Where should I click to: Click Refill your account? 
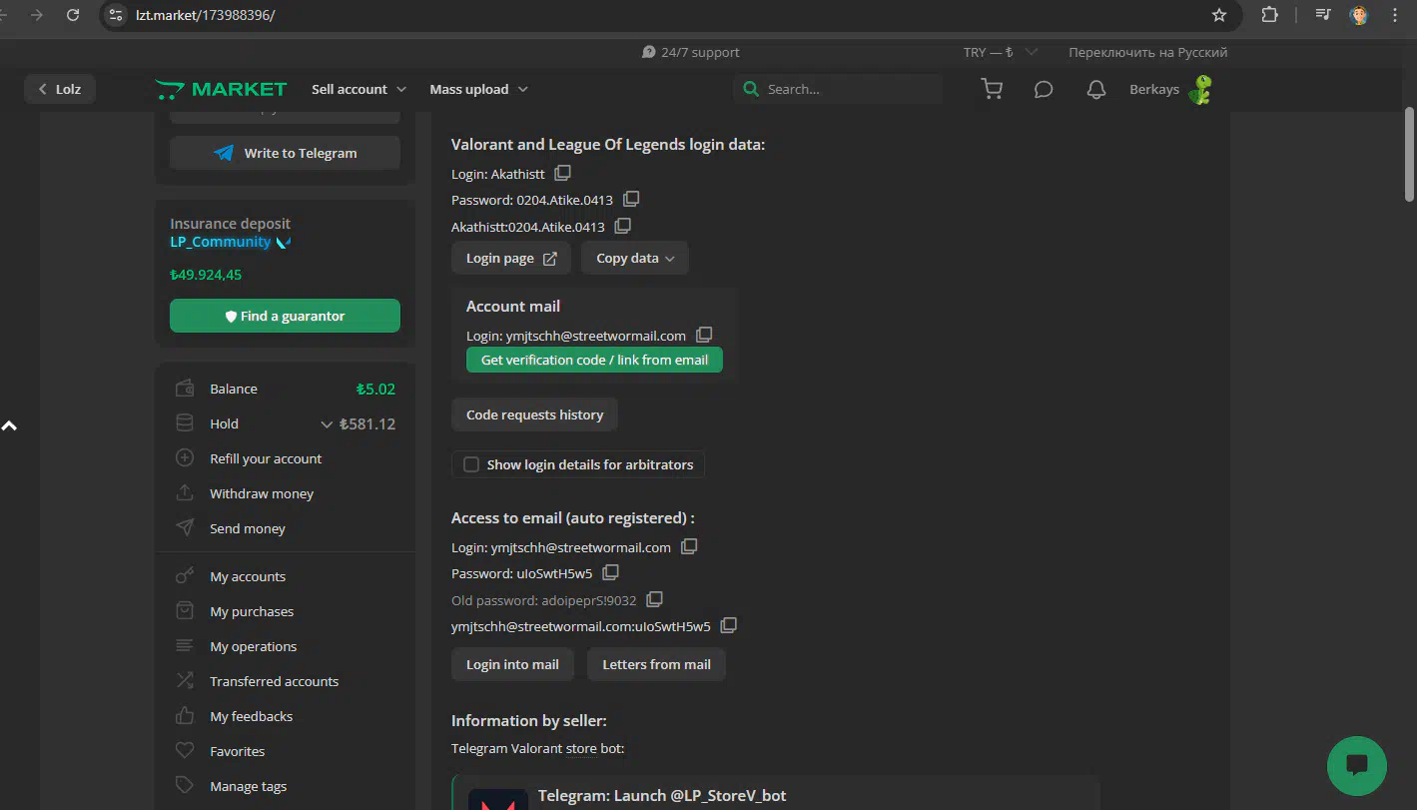click(x=266, y=458)
